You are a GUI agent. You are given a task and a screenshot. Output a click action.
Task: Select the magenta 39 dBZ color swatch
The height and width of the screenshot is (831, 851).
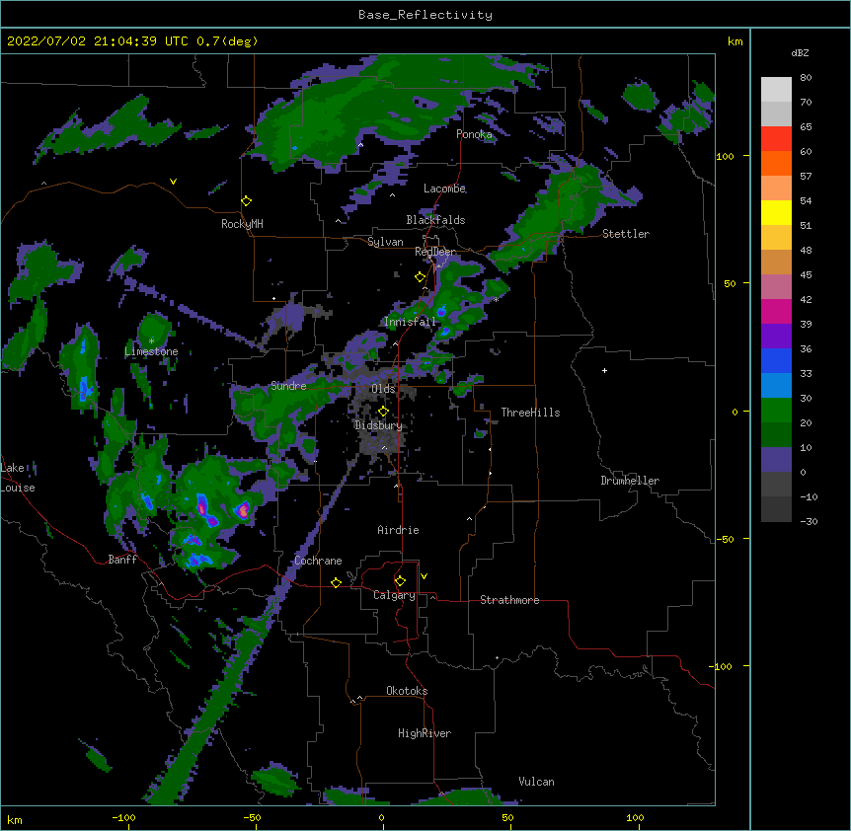click(776, 311)
